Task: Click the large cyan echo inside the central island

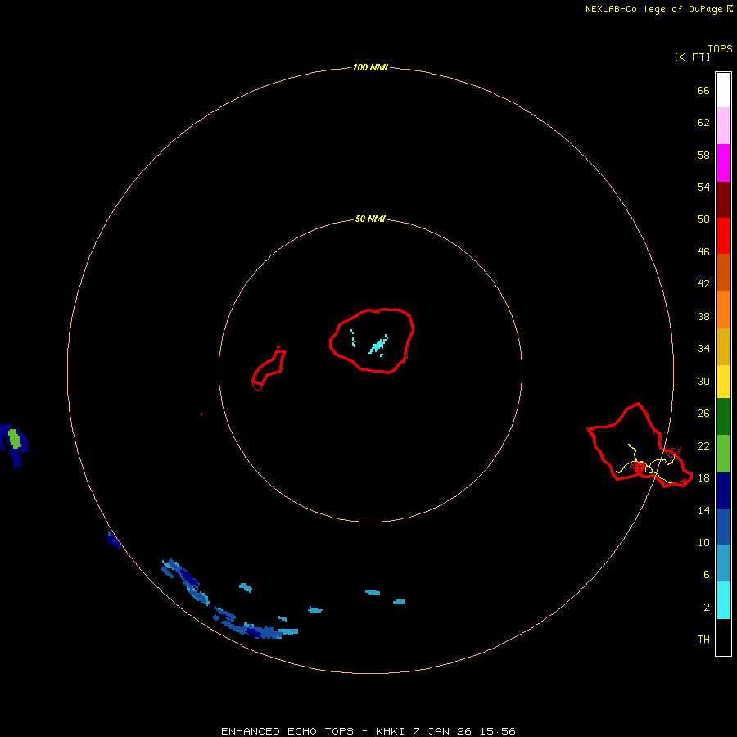Action: click(378, 346)
